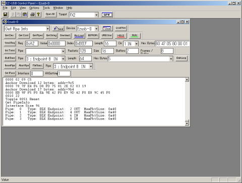Click the ResetPipe button
Image resolution: width=242 pixels, height=183 pixels.
click(10, 66)
